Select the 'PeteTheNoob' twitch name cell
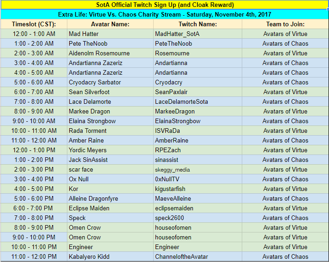This screenshot has width=329, height=262. (197, 43)
